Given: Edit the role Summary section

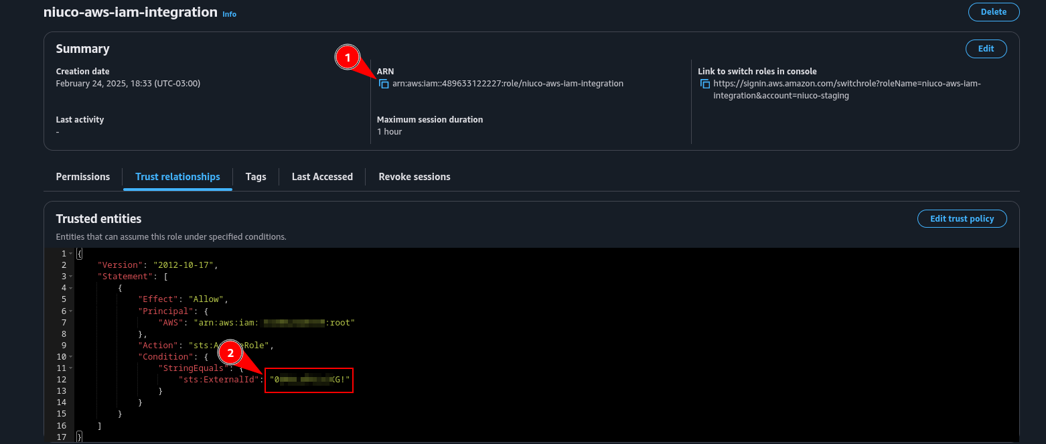Looking at the screenshot, I should point(986,49).
